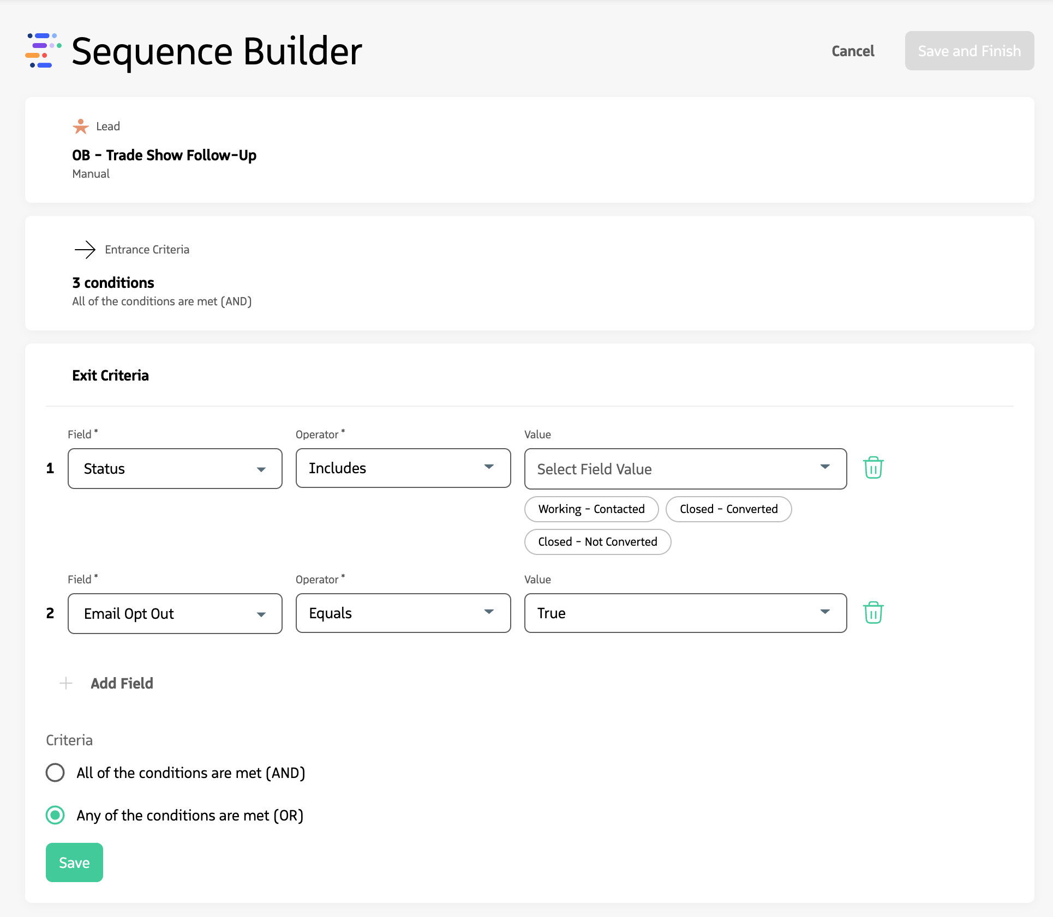
Task: Click the plus icon beside Add Field
Action: click(65, 683)
